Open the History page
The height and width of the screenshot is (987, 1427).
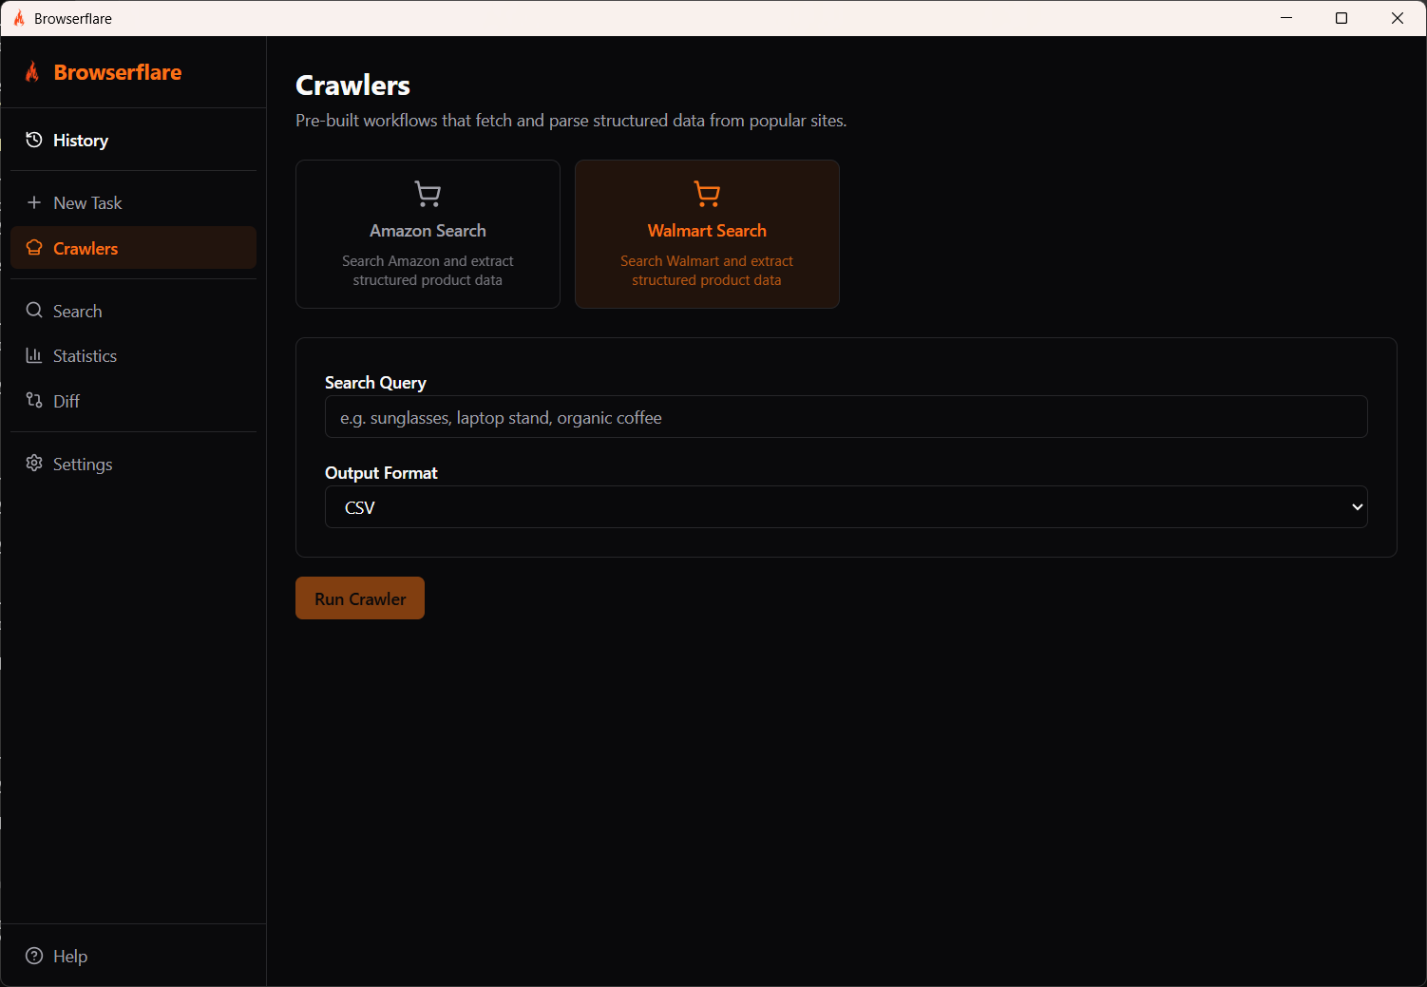133,140
